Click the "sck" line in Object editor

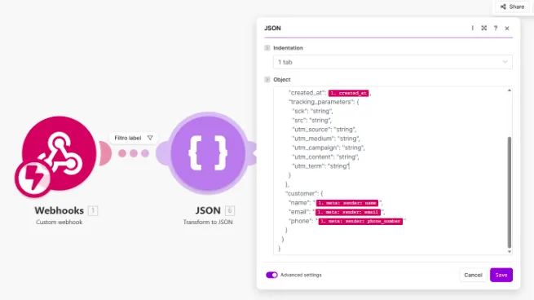(312, 111)
